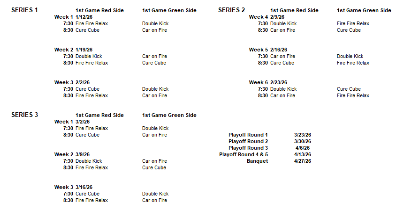Image resolution: width=396 pixels, height=210 pixels.
Task: Click the 3/2/26 week date
Action: [x=83, y=122]
